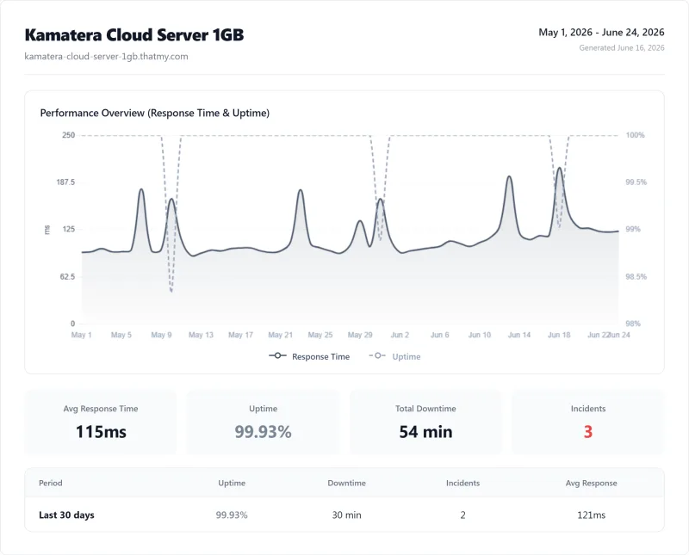Image resolution: width=689 pixels, height=555 pixels.
Task: Click the 99.5% right axis label
Action: [x=636, y=182]
